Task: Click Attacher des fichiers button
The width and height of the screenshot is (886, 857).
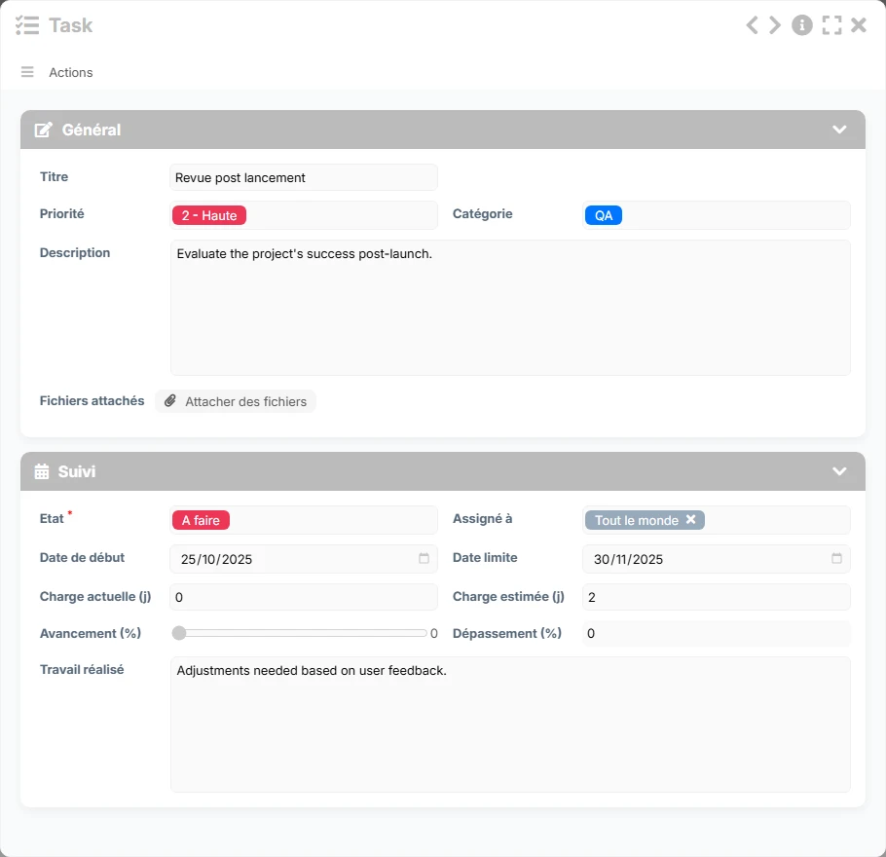Action: pyautogui.click(x=236, y=401)
